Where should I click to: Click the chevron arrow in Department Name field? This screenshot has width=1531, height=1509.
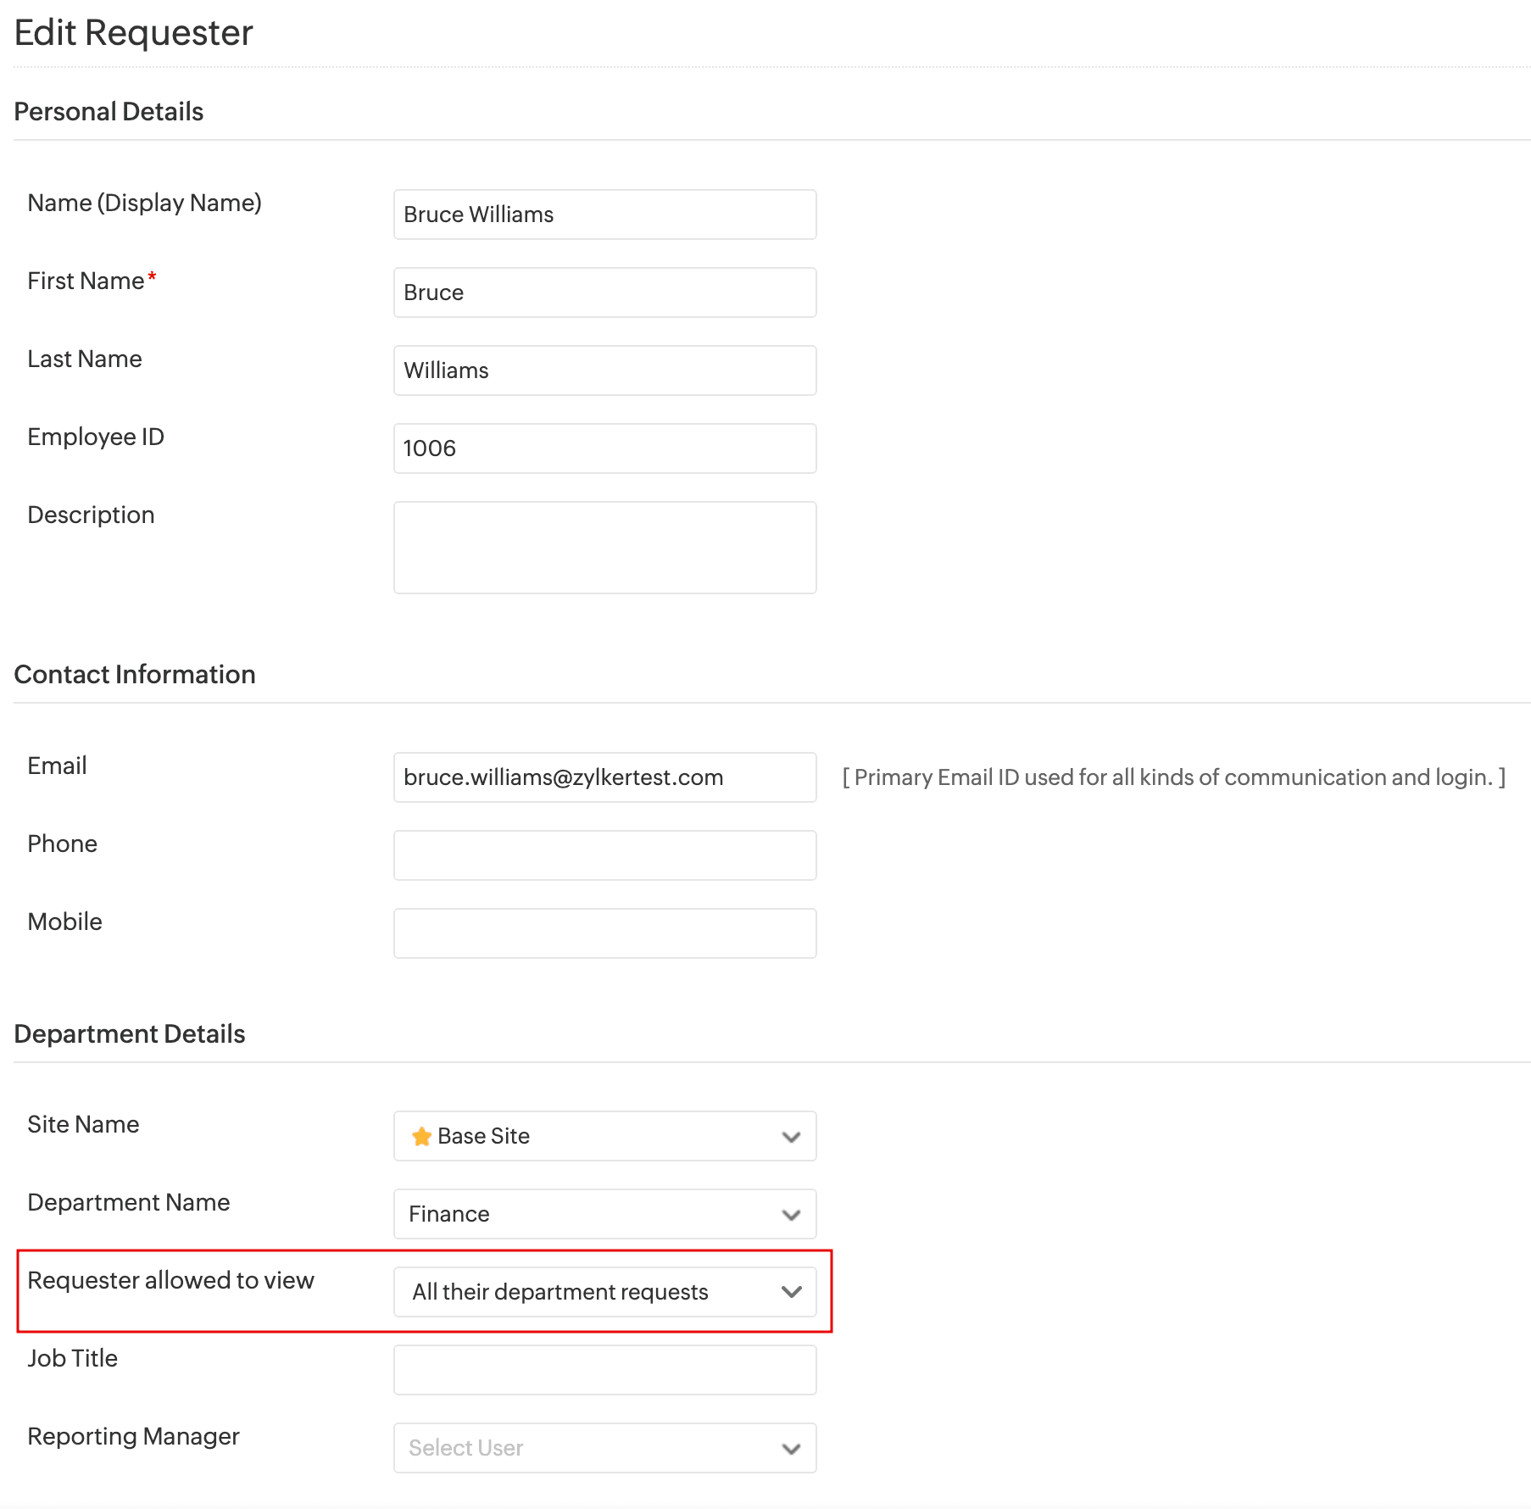click(791, 1215)
